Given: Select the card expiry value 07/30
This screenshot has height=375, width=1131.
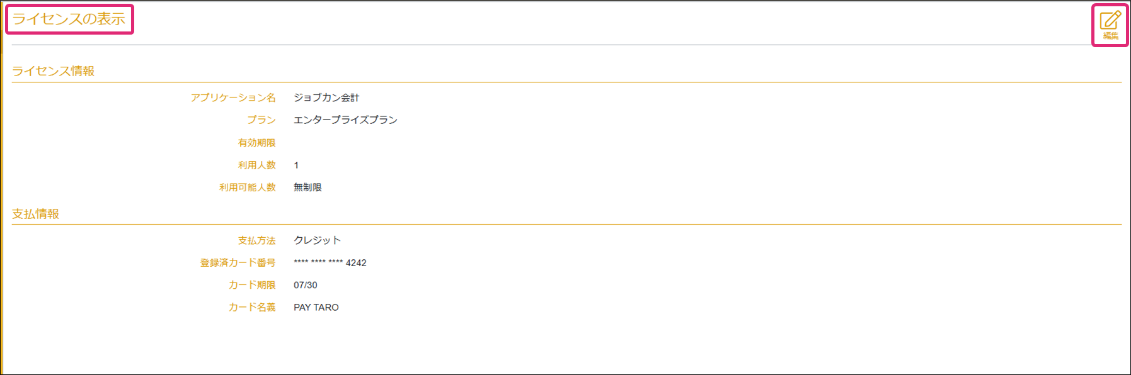Looking at the screenshot, I should tap(306, 285).
